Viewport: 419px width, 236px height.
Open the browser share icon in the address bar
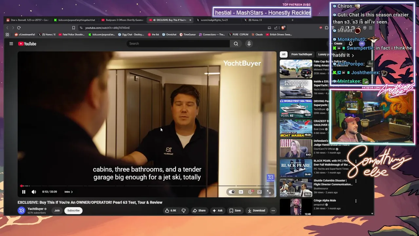[x=276, y=28]
